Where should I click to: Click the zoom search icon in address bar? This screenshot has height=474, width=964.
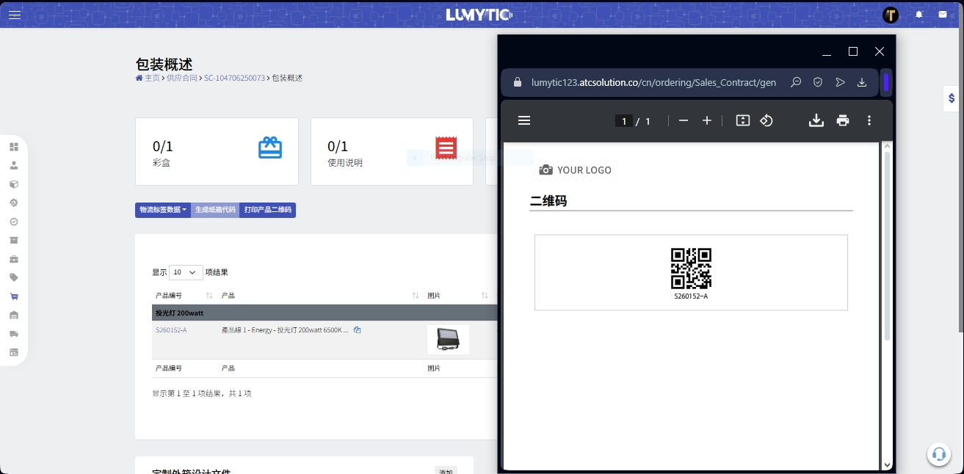tap(796, 82)
